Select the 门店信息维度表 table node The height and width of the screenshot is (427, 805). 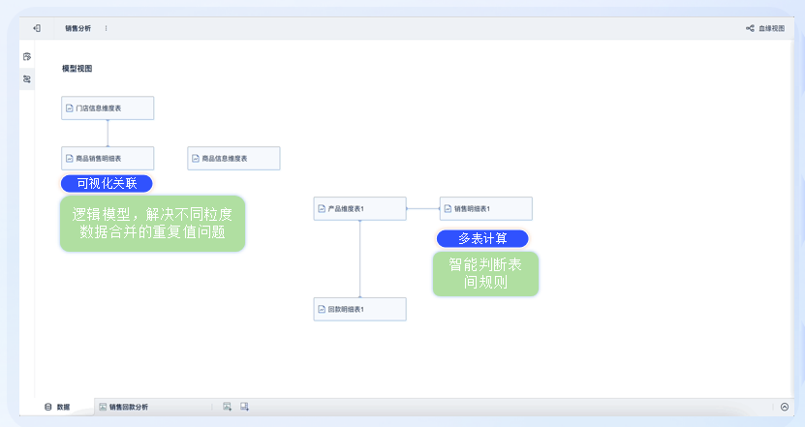pos(108,108)
